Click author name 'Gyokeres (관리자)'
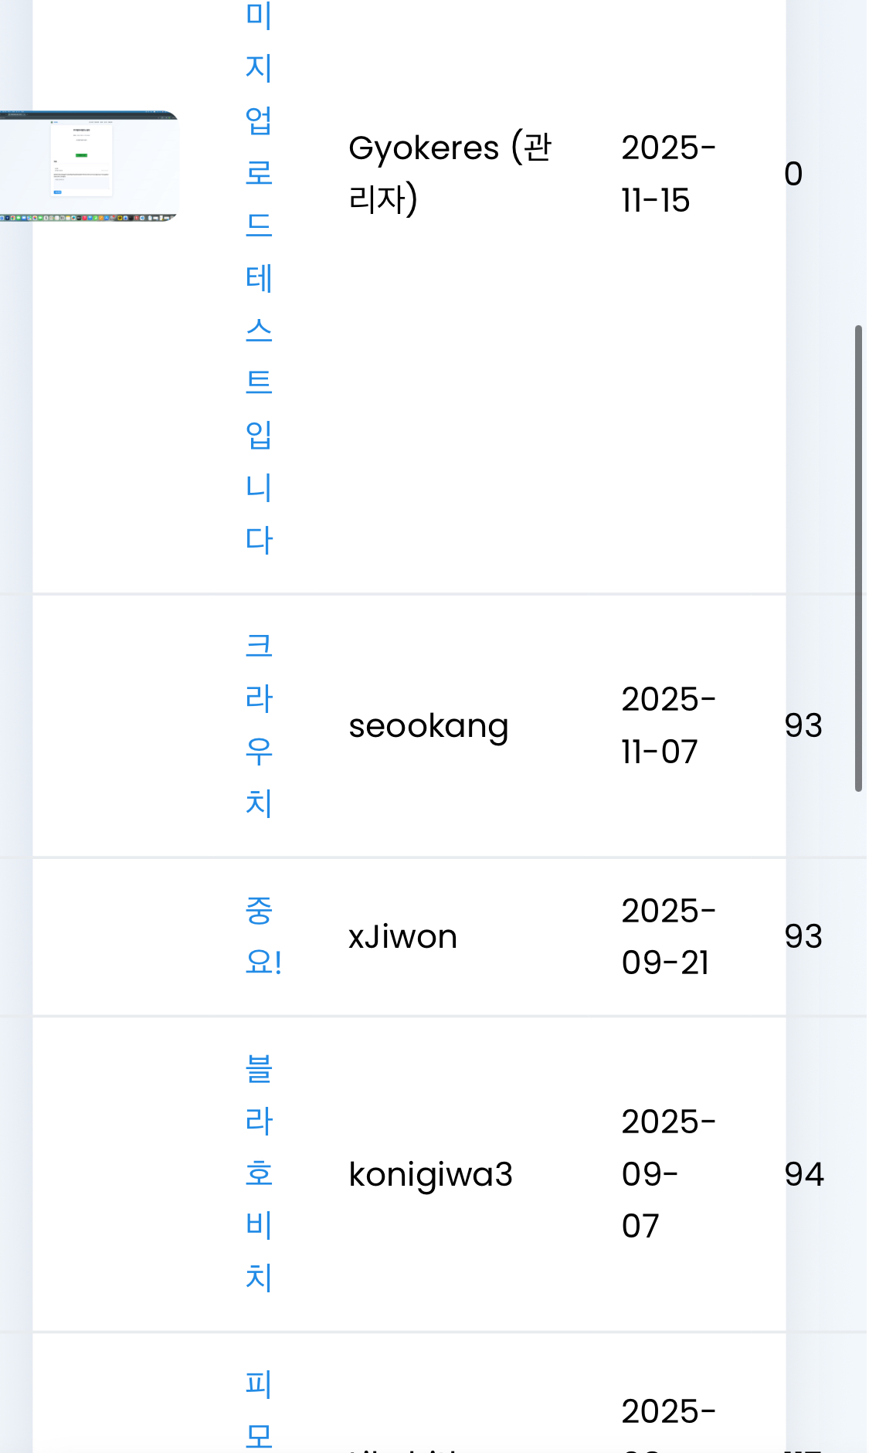The width and height of the screenshot is (869, 1453). point(450,174)
